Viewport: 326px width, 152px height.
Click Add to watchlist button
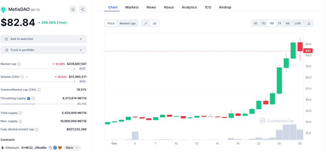pyautogui.click(x=43, y=39)
